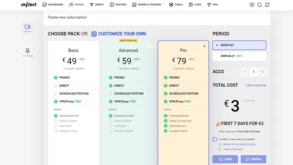Expand sidebar chevron below Payment

(x=27, y=40)
